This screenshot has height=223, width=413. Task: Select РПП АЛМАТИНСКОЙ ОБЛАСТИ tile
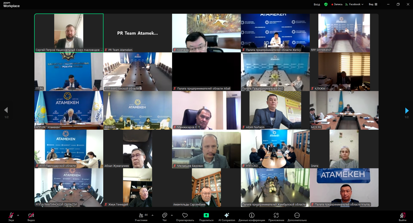69,187
